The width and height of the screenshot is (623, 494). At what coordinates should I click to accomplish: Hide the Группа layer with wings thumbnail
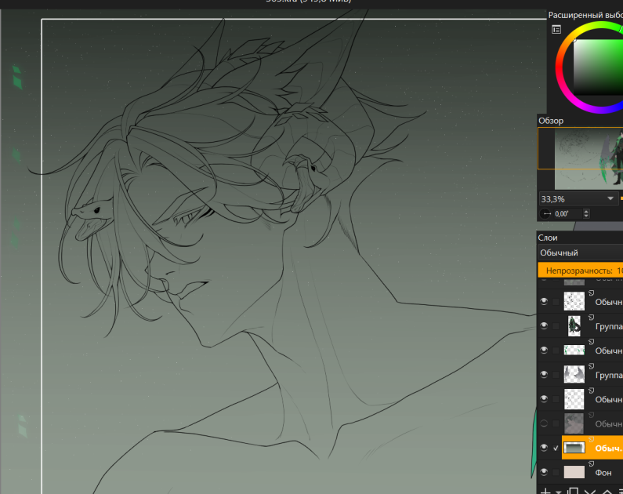(x=544, y=374)
